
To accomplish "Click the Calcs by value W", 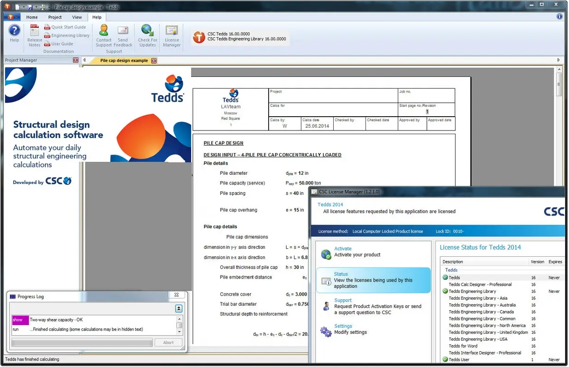I will click(x=285, y=126).
